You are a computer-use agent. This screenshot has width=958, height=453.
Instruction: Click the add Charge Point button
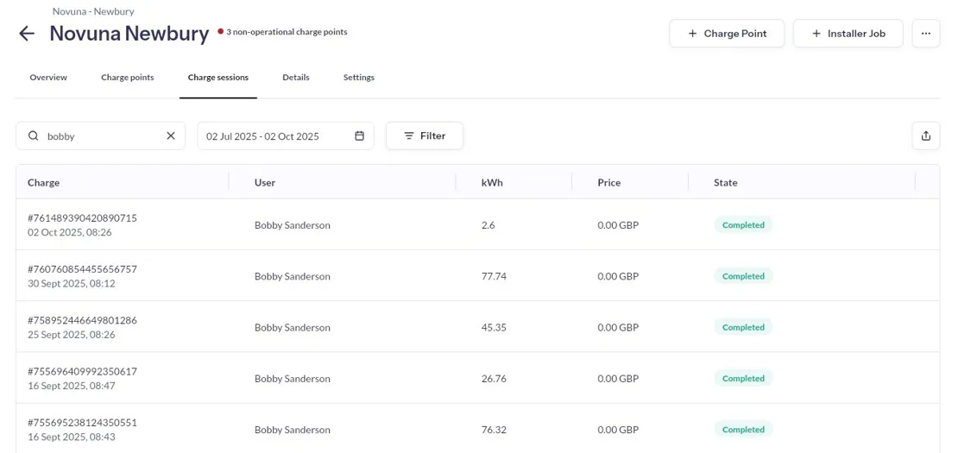[x=726, y=34]
